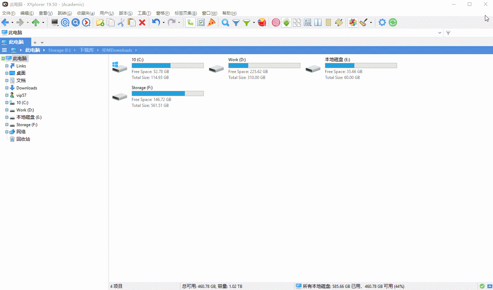Image resolution: width=493 pixels, height=290 pixels.
Task: Click the red X Delete icon
Action: pyautogui.click(x=142, y=23)
